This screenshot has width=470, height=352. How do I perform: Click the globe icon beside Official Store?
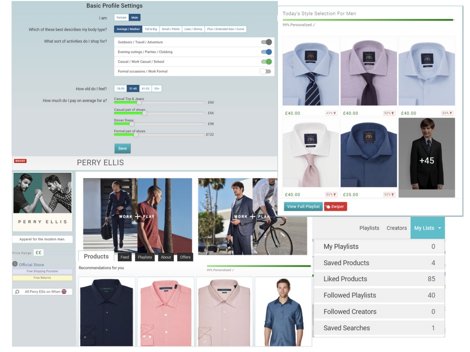tap(15, 264)
